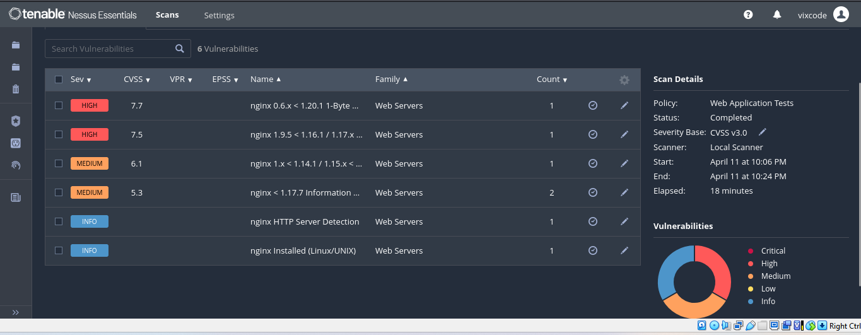
Task: Open the My Scans folder in sidebar
Action: pos(16,45)
